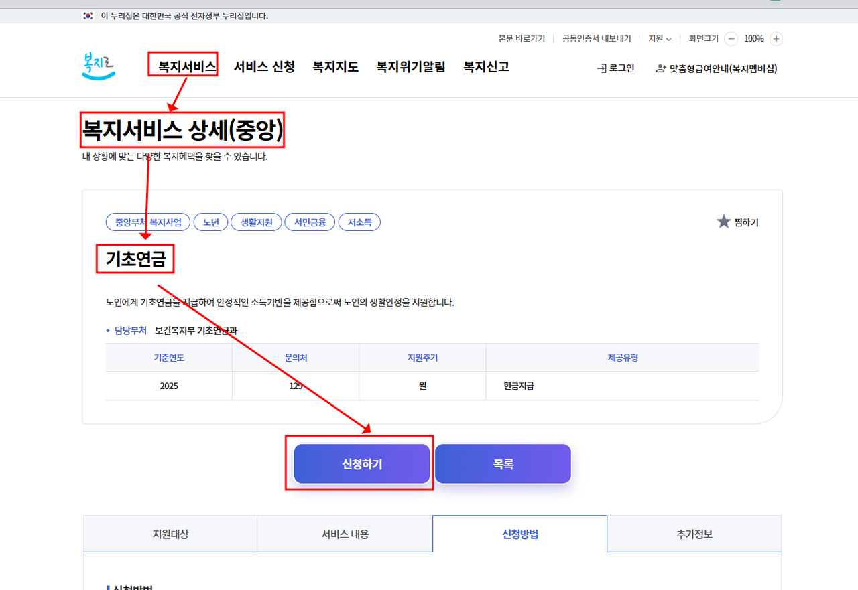Image resolution: width=858 pixels, height=590 pixels.
Task: Click the 월 support cycle cell
Action: [422, 386]
